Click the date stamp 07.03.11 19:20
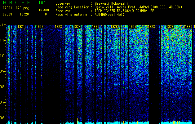This screenshot has width=195, height=124. tap(16, 14)
